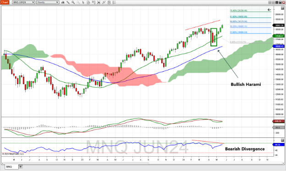This screenshot has height=171, width=286.
Task: Open the chart bar style icon
Action: click(x=63, y=2)
